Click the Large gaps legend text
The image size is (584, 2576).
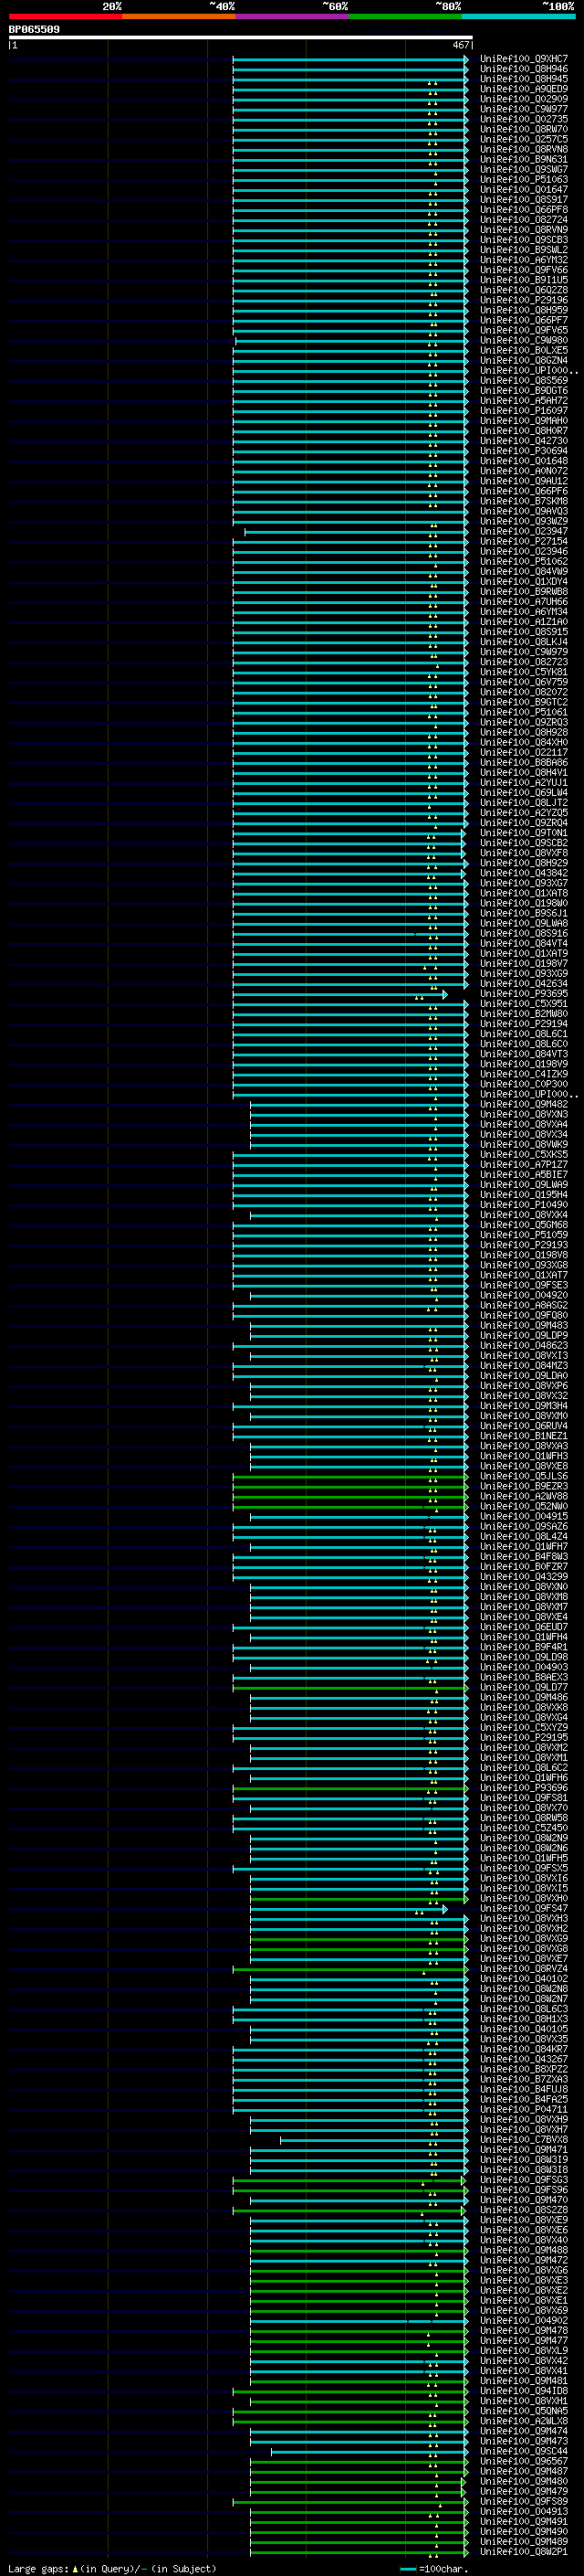[x=112, y=2568]
